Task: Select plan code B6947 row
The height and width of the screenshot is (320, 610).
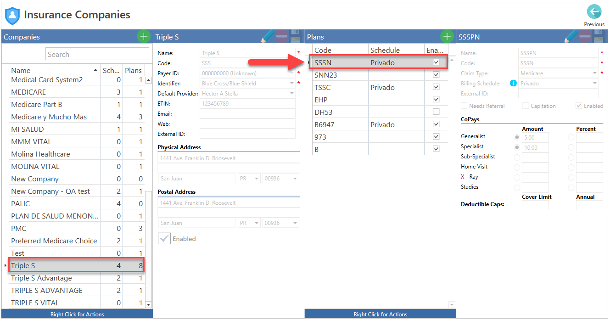Action: coord(380,124)
